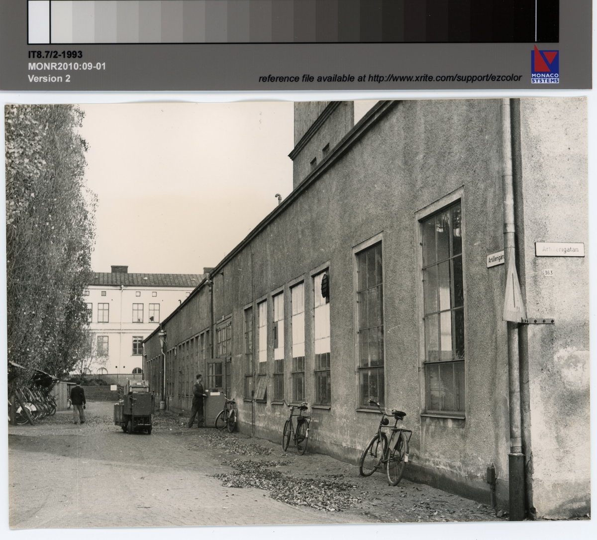This screenshot has height=540, width=597.
Task: Select the Artillerigatan street sign on right wall
Action: 559,249
